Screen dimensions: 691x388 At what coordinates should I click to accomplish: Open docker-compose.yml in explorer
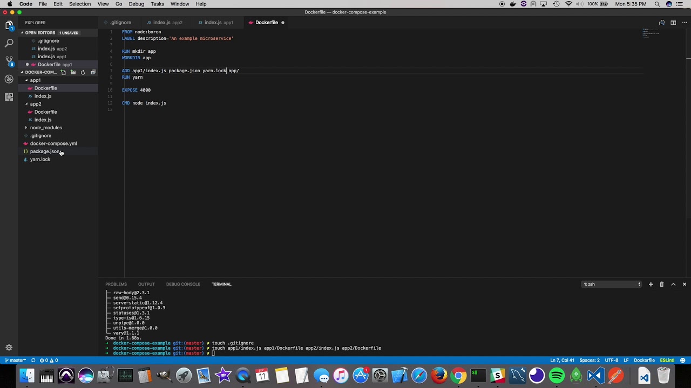click(53, 144)
